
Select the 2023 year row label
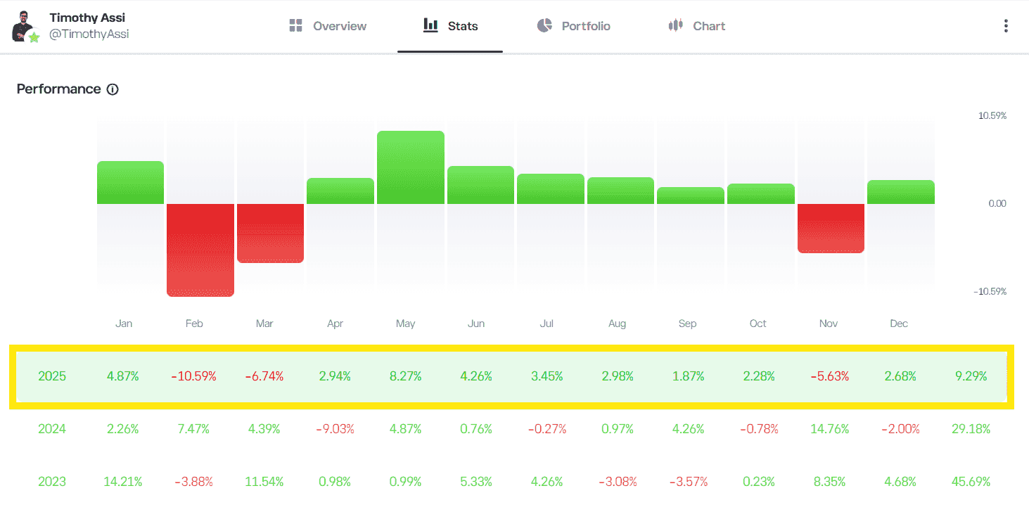pyautogui.click(x=52, y=482)
